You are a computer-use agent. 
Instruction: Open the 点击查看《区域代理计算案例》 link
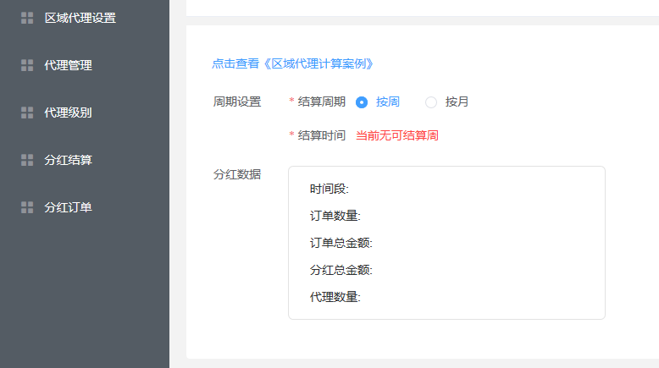(x=292, y=63)
